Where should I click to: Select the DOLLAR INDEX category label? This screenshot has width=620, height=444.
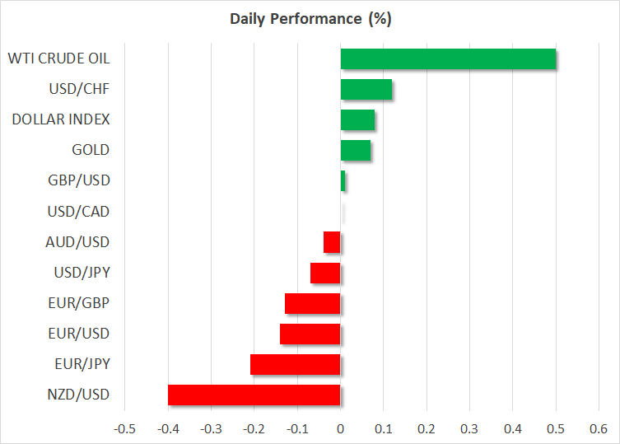[x=61, y=119]
